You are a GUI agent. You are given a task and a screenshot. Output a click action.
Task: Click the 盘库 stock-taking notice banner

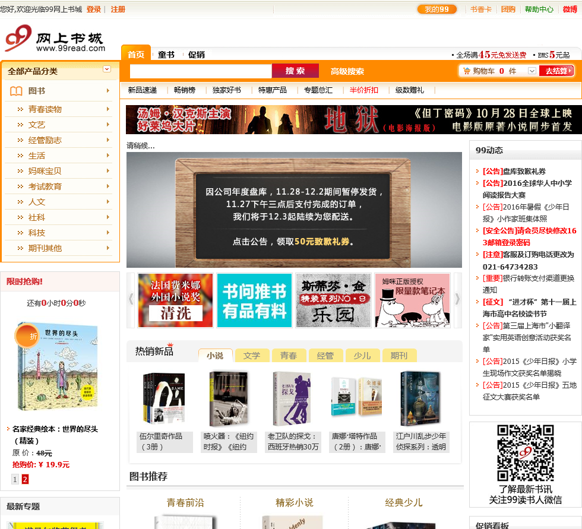coord(294,210)
